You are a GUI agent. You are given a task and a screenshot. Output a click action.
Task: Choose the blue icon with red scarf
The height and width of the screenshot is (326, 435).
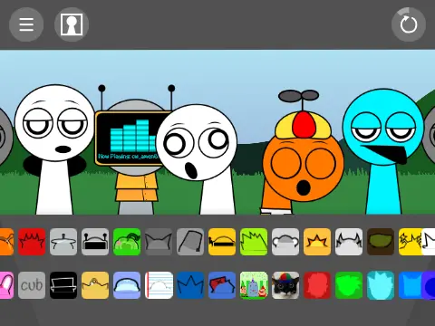(x=222, y=285)
